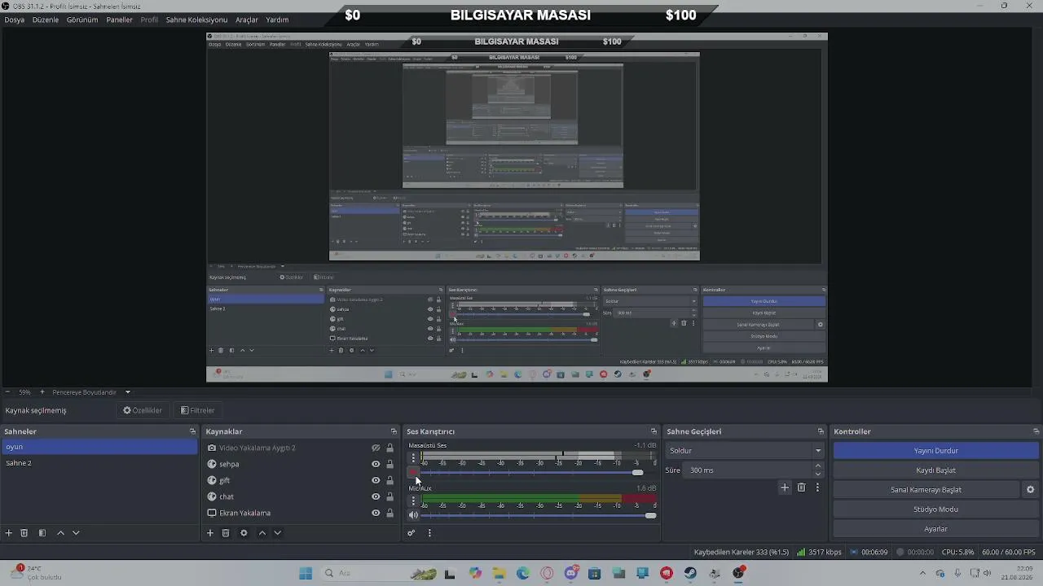This screenshot has height=586, width=1043.
Task: Open Mic/Aux three-dot options
Action: [x=413, y=501]
